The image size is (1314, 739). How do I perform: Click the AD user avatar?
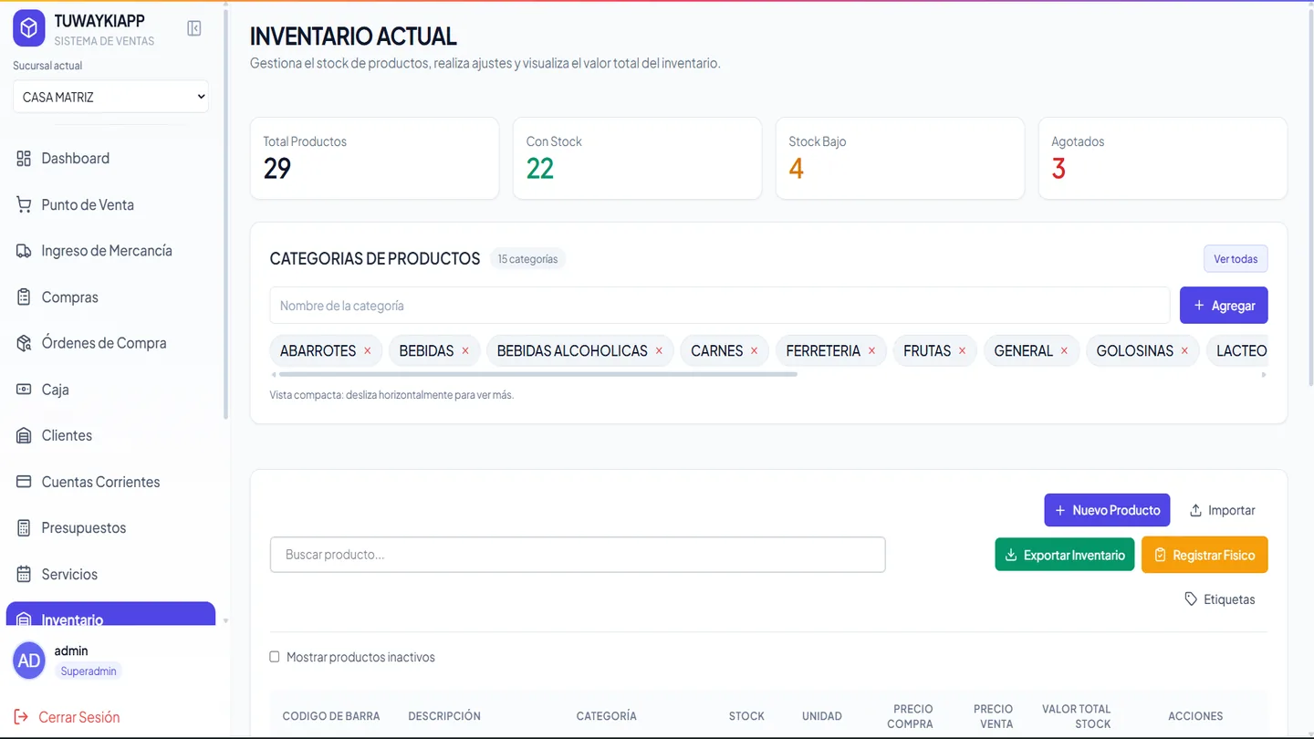29,660
